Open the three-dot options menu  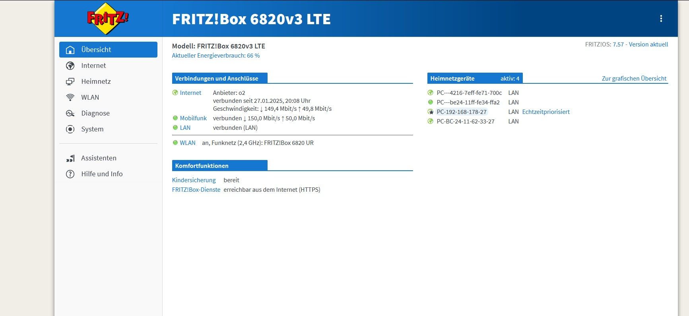point(661,19)
